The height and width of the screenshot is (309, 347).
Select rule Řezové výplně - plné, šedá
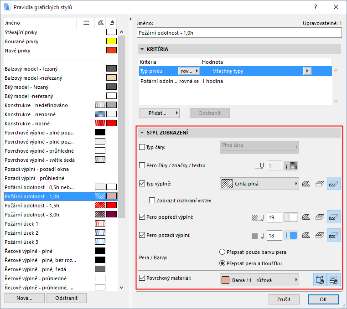click(61, 269)
